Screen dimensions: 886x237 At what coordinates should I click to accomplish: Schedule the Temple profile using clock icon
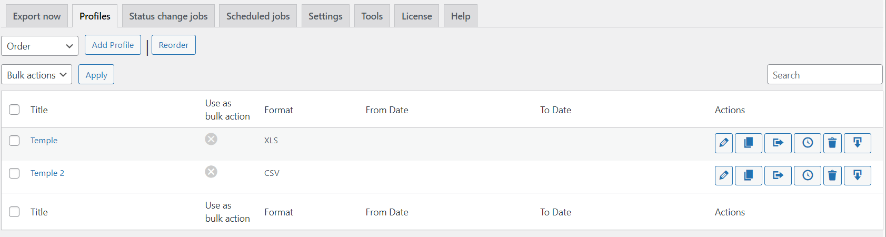point(807,143)
